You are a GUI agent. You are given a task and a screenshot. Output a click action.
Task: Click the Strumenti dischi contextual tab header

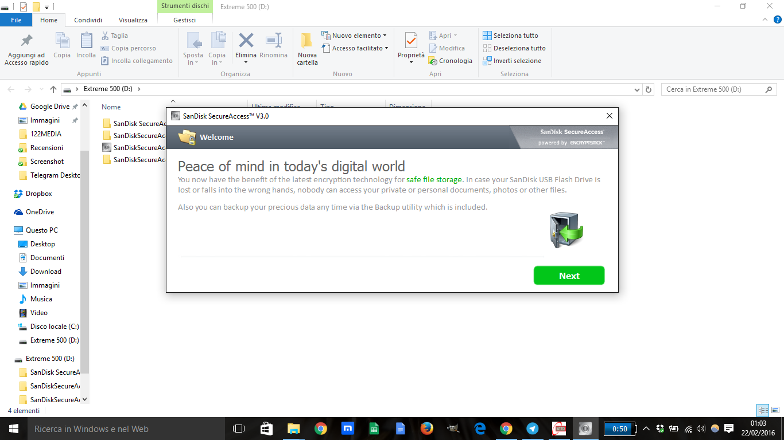tap(185, 6)
